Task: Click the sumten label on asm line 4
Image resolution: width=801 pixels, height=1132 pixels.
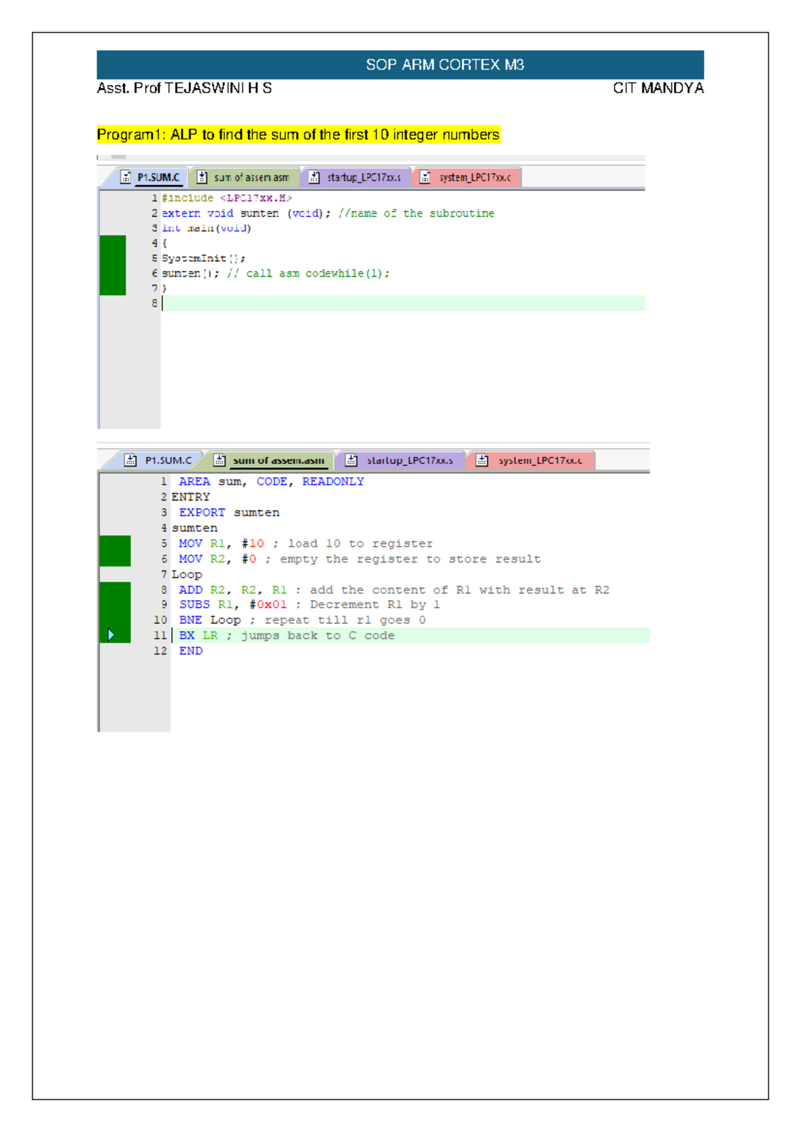Action: coord(195,528)
